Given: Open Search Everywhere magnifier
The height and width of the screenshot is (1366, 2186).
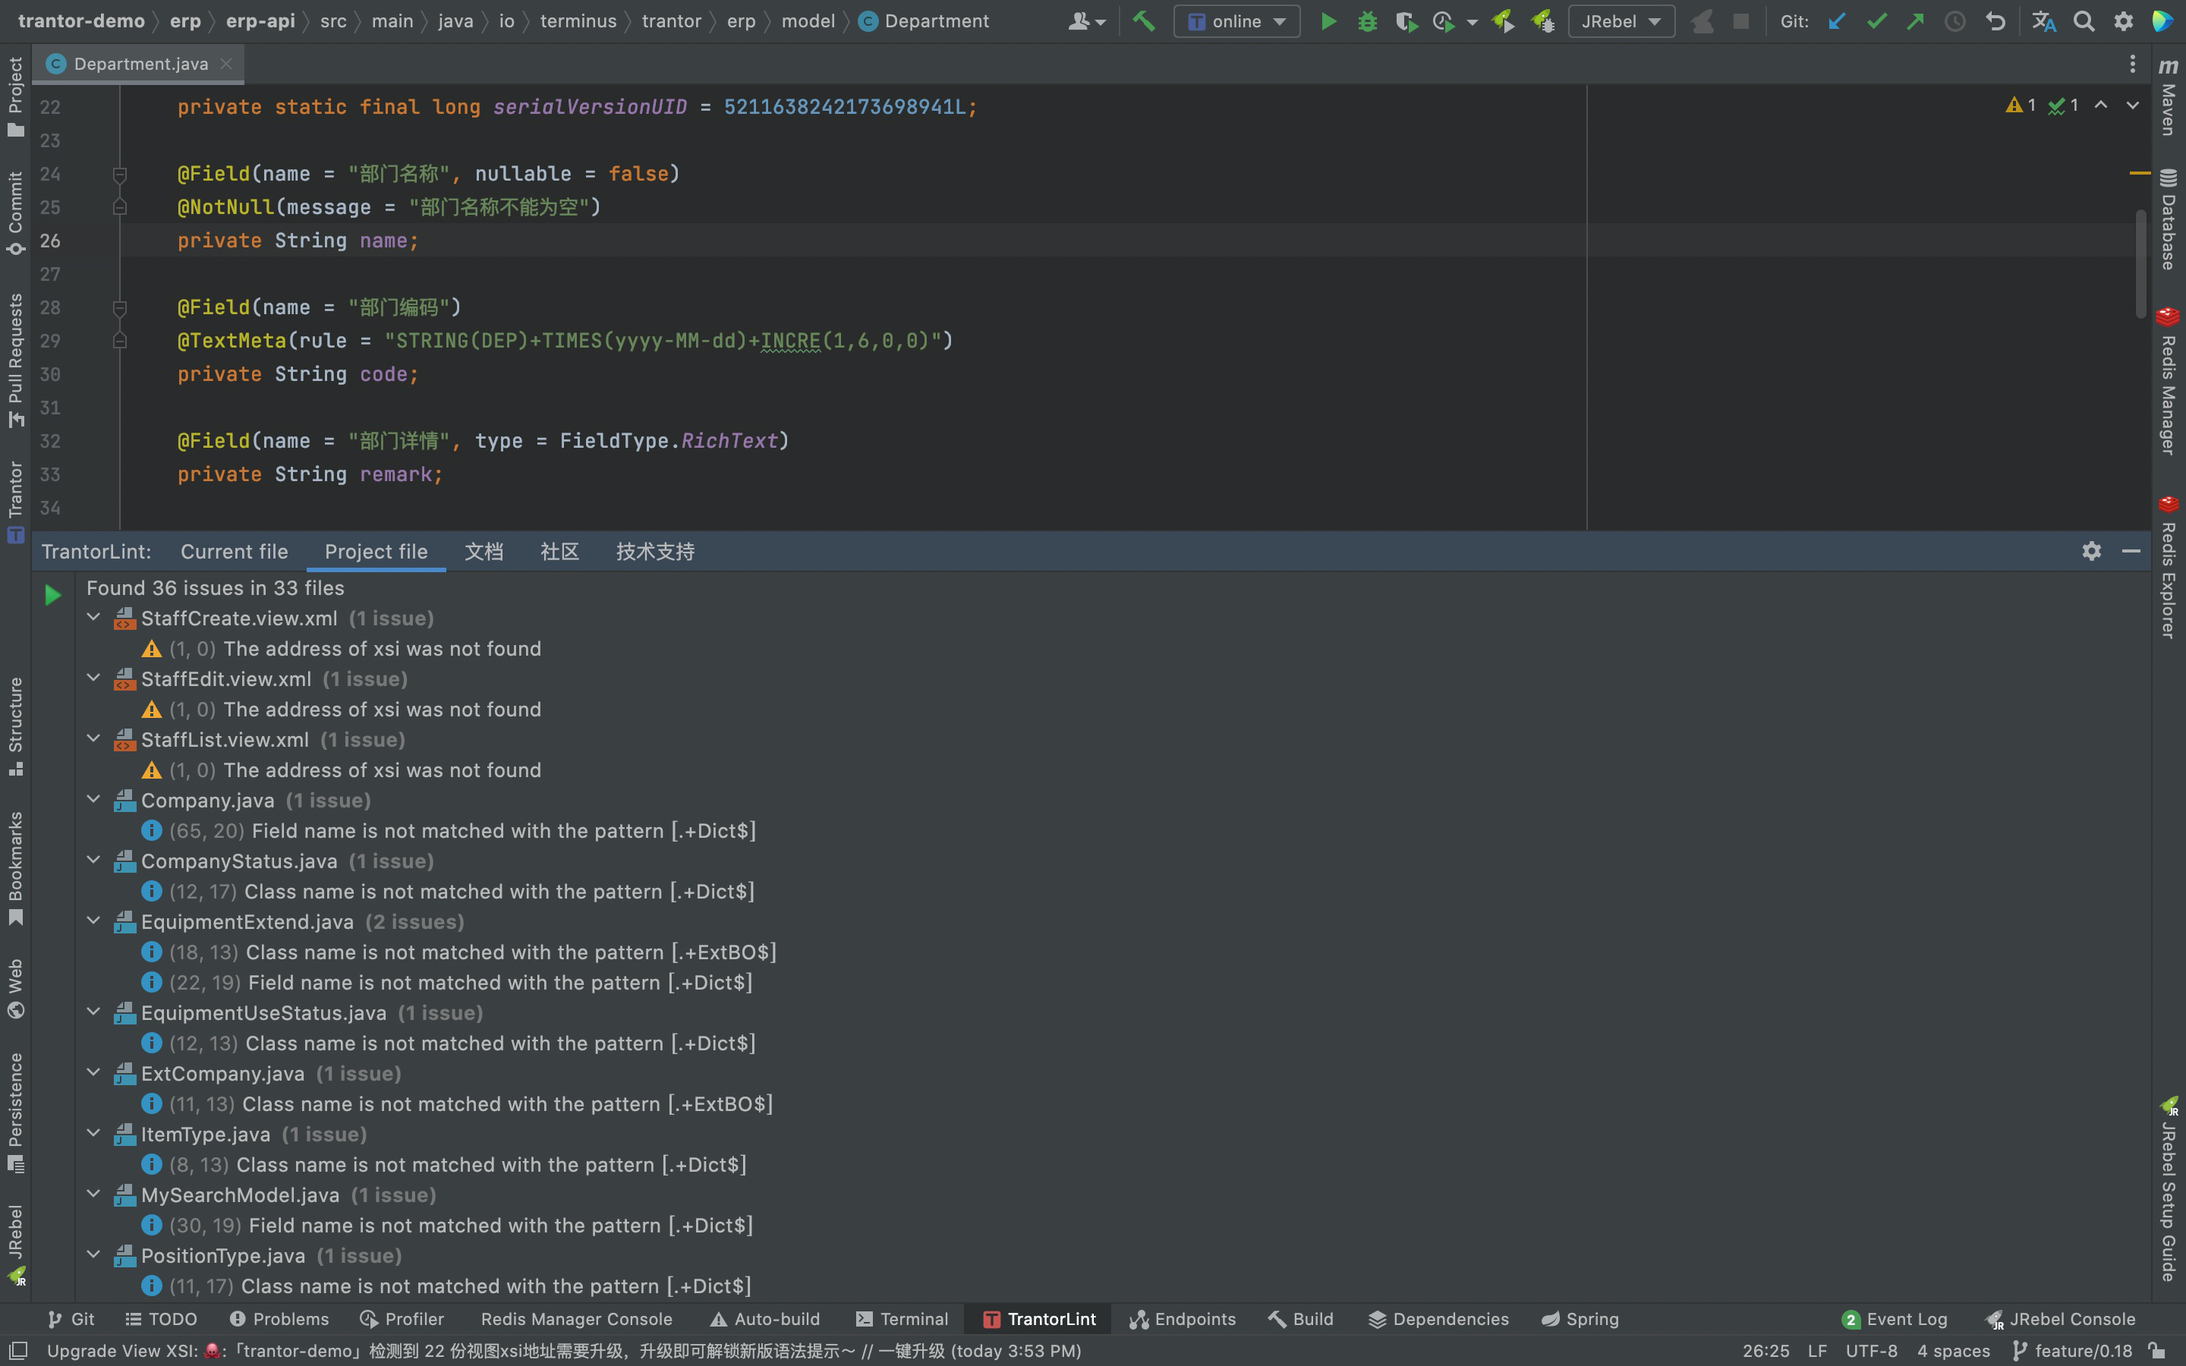Looking at the screenshot, I should [2084, 20].
